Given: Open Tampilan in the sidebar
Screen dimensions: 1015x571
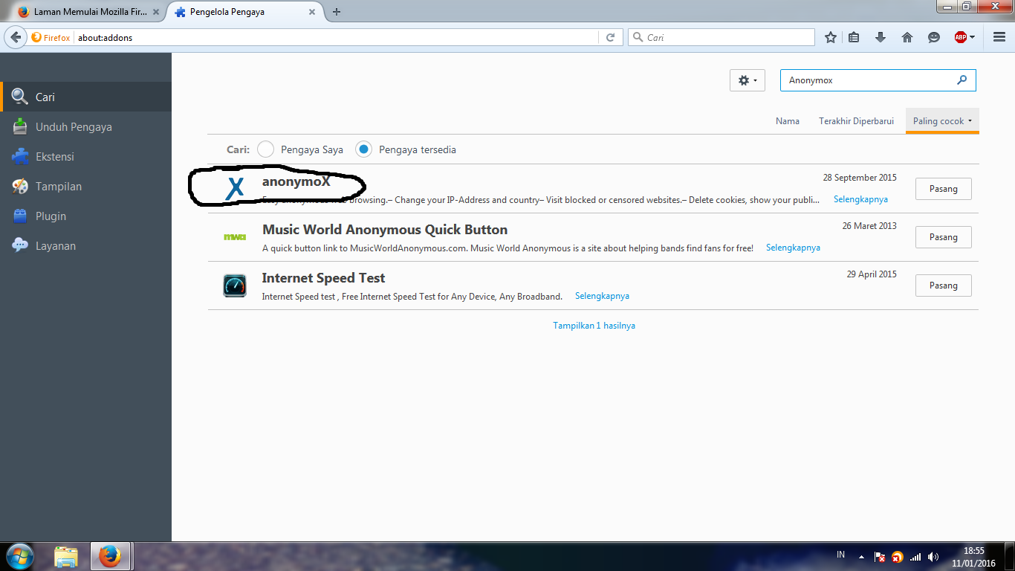Looking at the screenshot, I should pyautogui.click(x=85, y=187).
